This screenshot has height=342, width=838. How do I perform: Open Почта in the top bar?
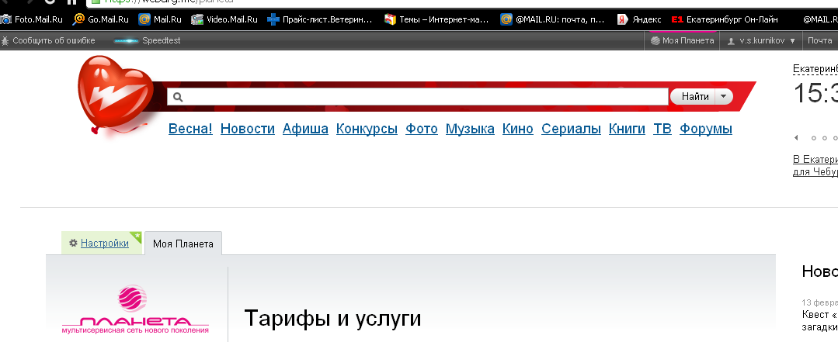[x=820, y=40]
